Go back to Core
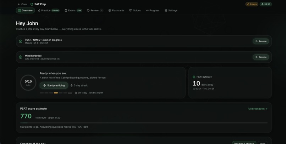 [x=22, y=4]
